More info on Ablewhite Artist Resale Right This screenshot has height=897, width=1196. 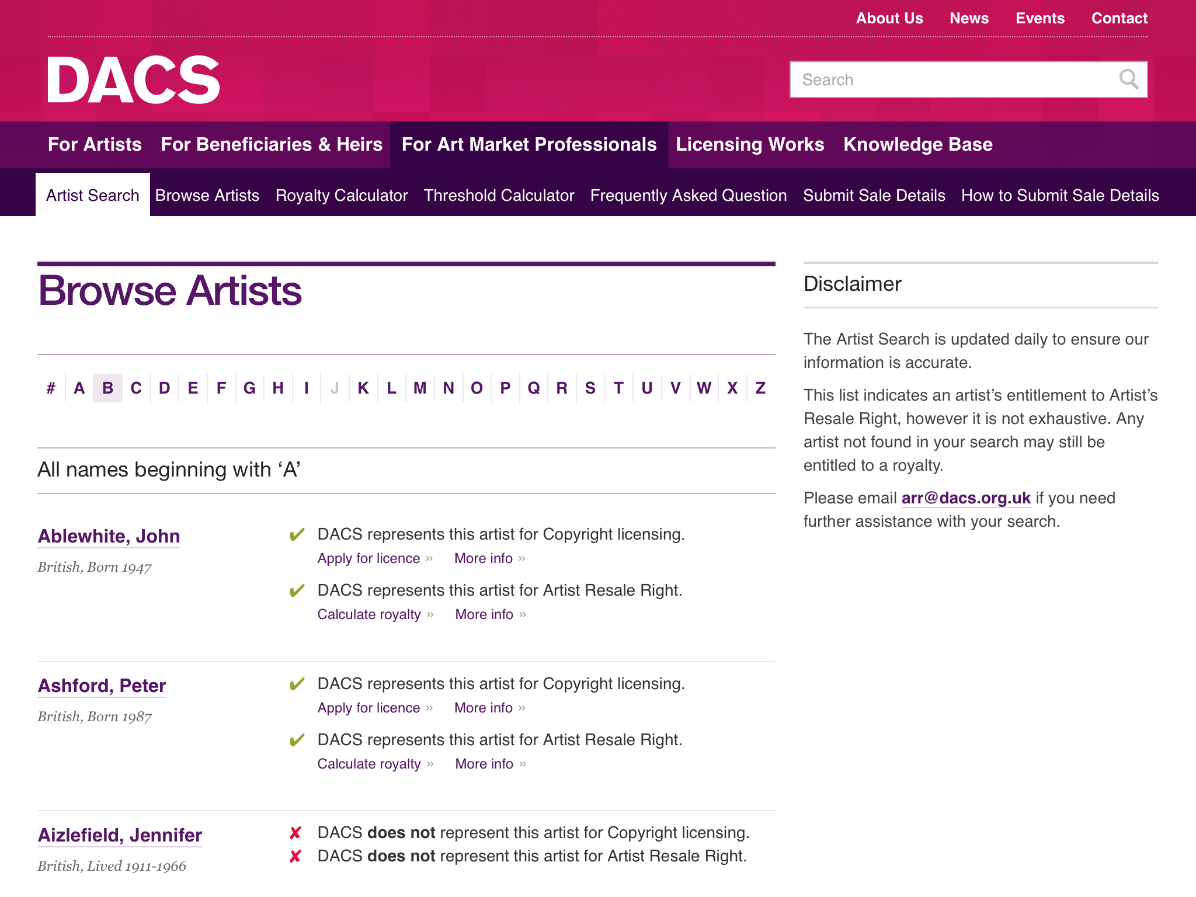pyautogui.click(x=491, y=614)
